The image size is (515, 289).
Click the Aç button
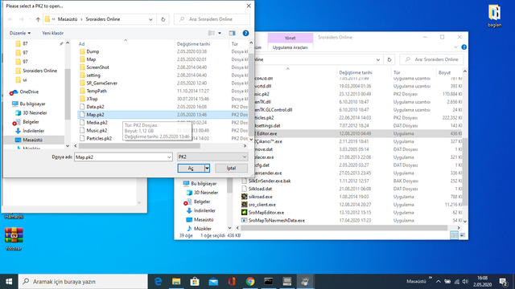(x=191, y=168)
